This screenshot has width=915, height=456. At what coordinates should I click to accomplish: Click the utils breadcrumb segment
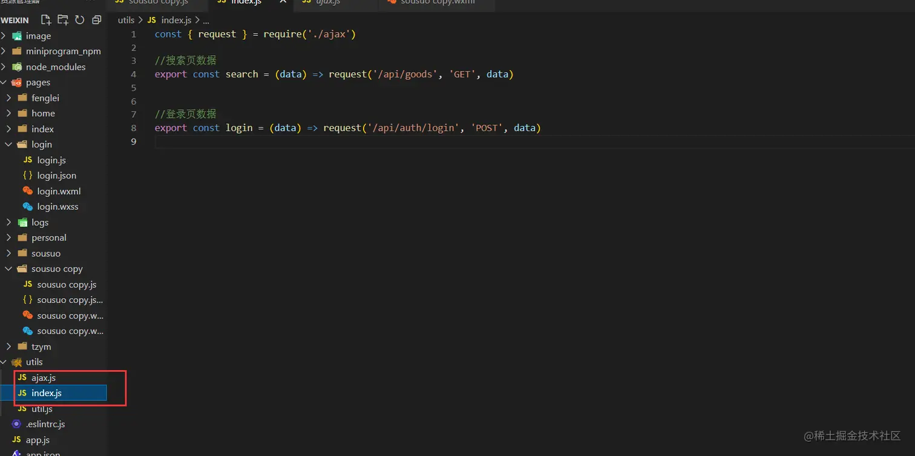[126, 20]
